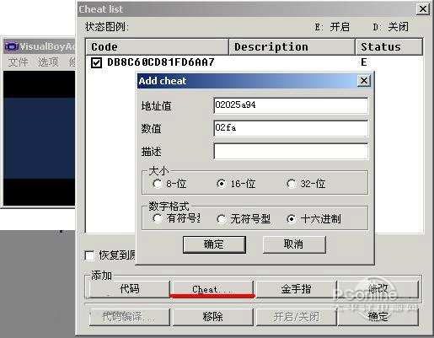Screen dimensions: 434x338
Task: Select the DB8C60CD81FD6AA7 code row text
Action: click(161, 62)
